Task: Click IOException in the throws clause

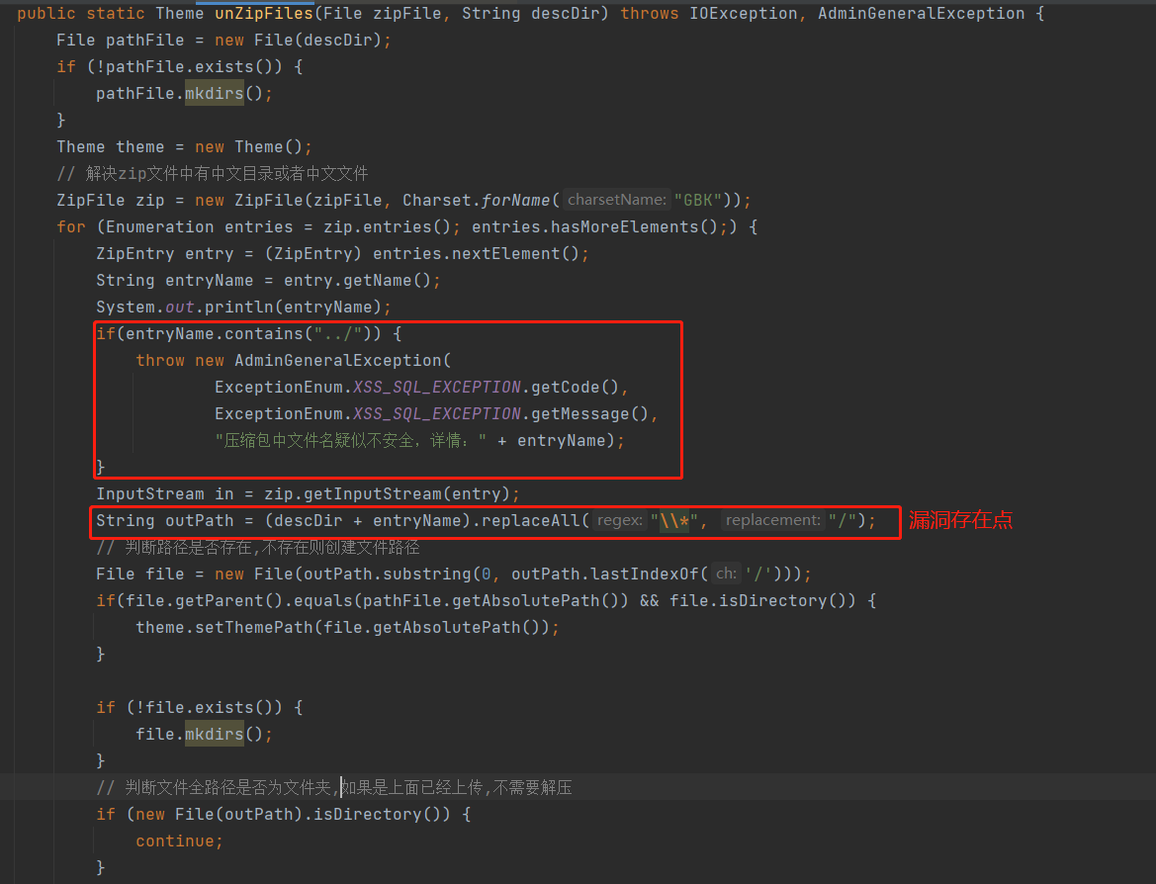Action: pyautogui.click(x=744, y=13)
